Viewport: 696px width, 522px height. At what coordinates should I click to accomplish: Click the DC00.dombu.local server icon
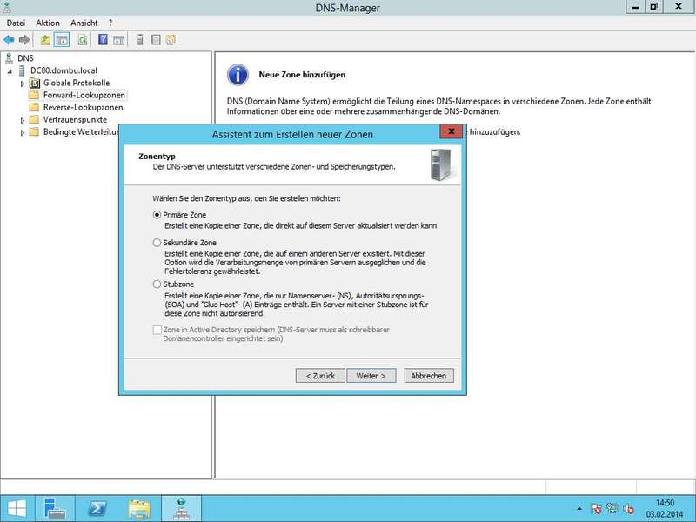pos(22,70)
